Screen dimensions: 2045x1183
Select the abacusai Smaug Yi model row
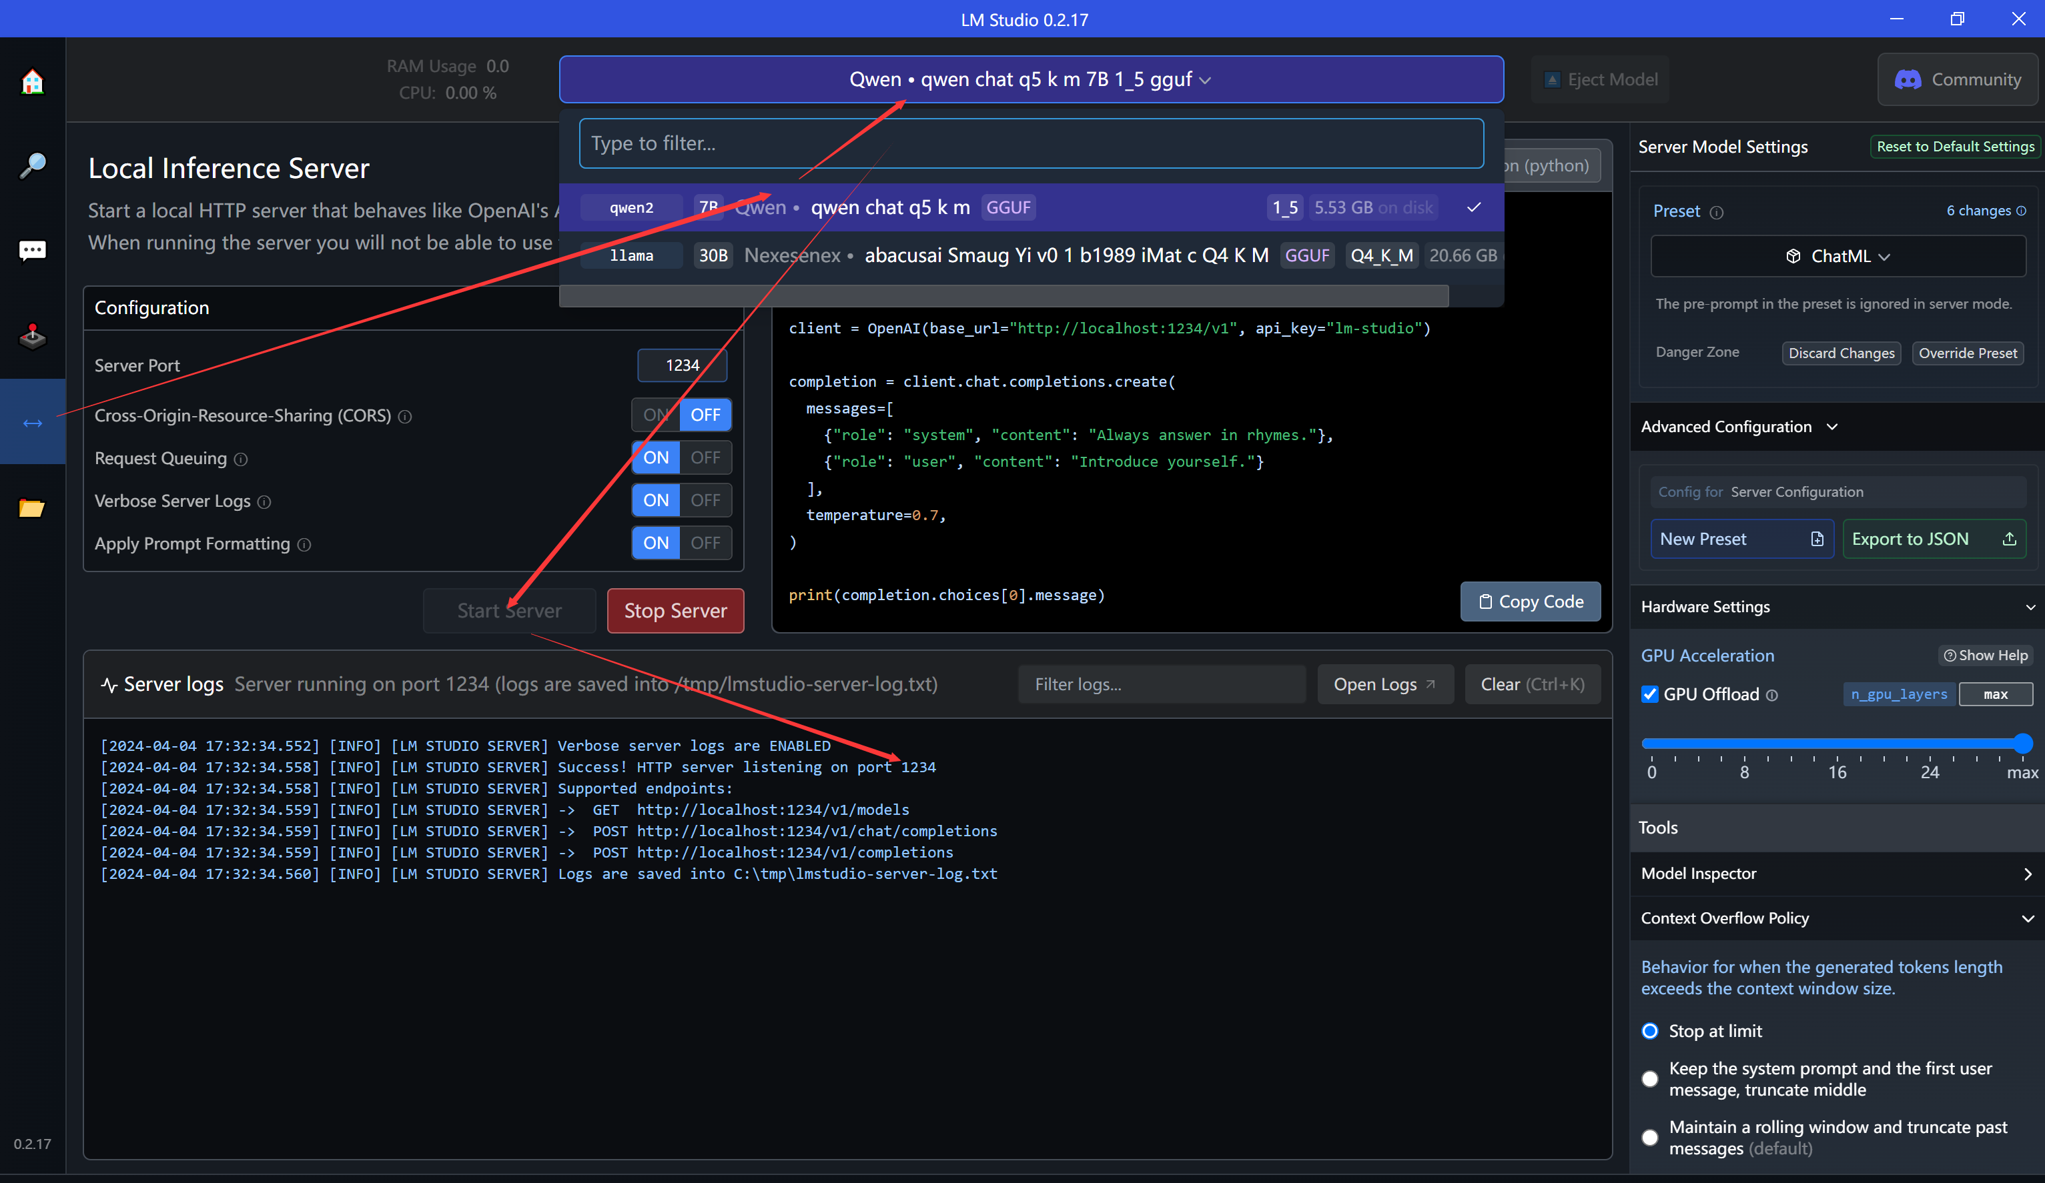pyautogui.click(x=1031, y=255)
